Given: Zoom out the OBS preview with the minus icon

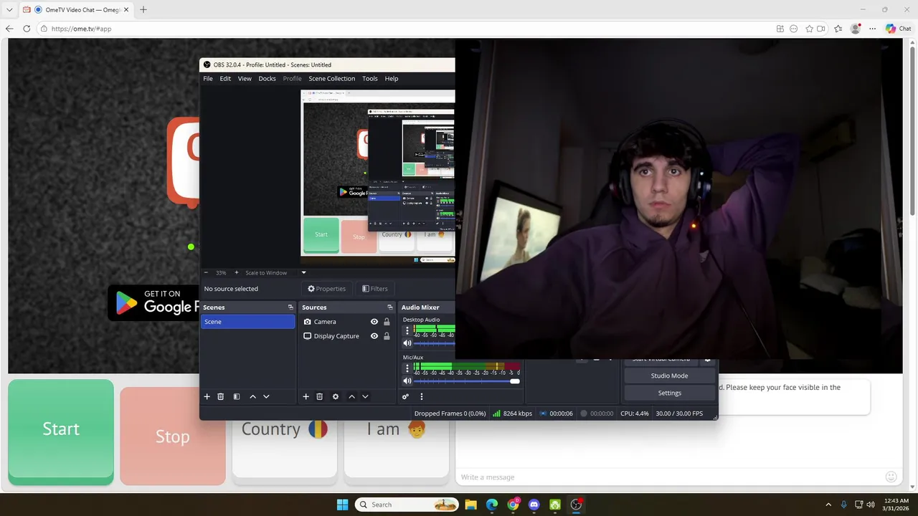Looking at the screenshot, I should [207, 272].
